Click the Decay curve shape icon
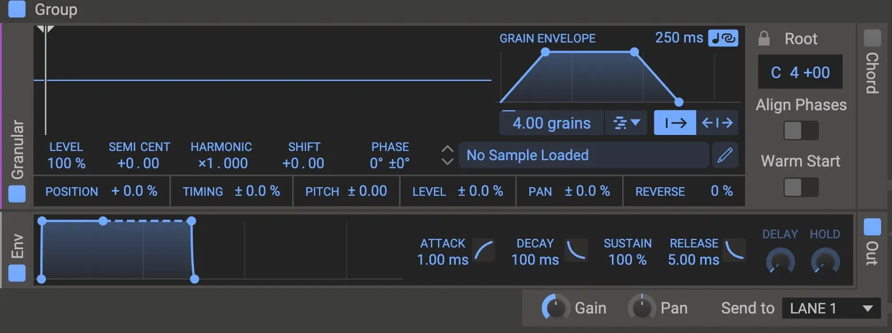Screen dimensions: 892x333 (576, 250)
